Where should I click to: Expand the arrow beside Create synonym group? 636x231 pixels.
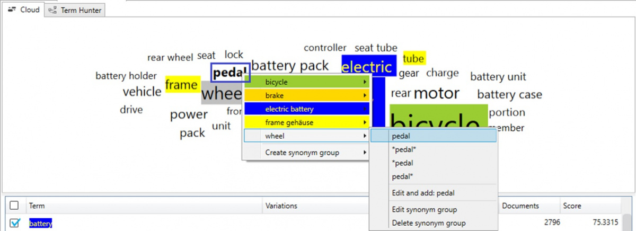click(x=365, y=153)
